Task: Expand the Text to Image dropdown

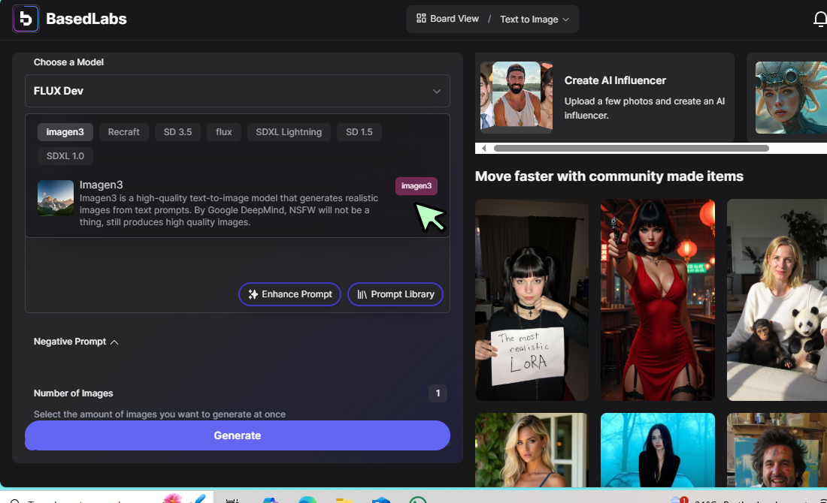Action: (534, 20)
